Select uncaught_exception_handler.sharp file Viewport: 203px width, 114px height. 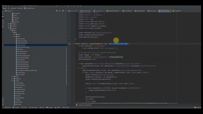[26, 70]
